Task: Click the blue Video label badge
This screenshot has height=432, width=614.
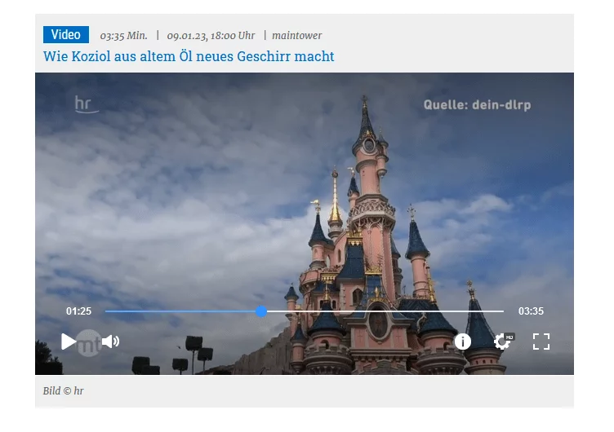Action: tap(66, 35)
